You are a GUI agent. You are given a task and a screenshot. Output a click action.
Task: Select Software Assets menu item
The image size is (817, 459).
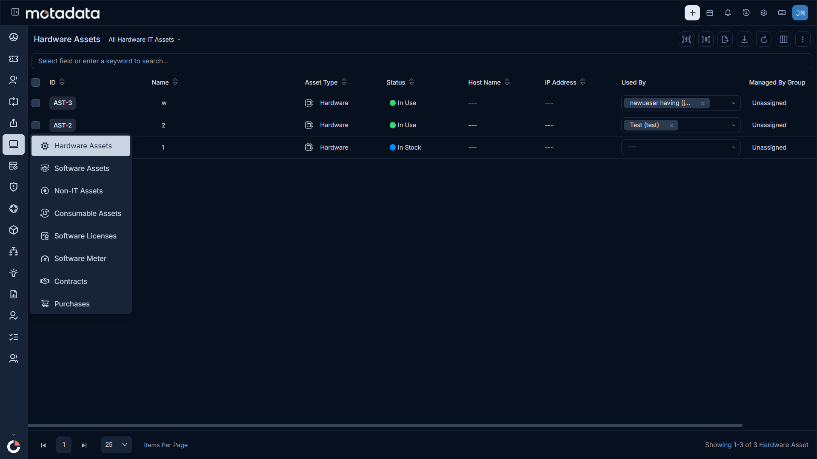(x=81, y=168)
